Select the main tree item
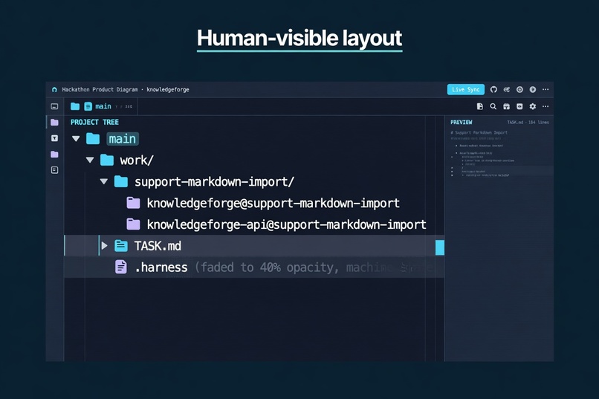The width and height of the screenshot is (599, 399). point(122,139)
